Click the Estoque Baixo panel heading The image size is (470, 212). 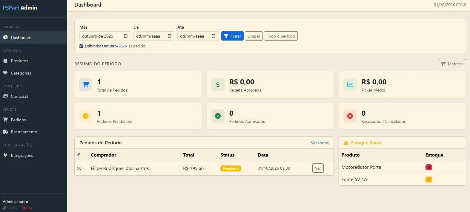tap(366, 143)
